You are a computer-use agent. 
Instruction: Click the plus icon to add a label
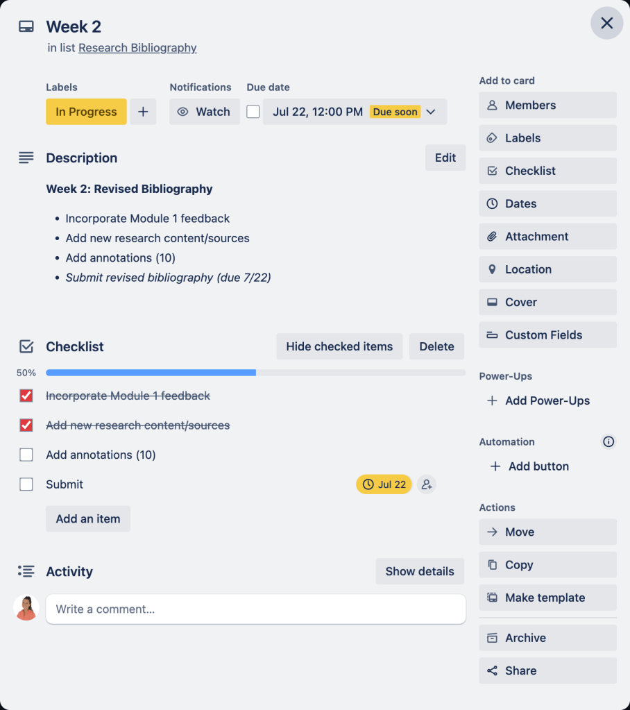(143, 112)
